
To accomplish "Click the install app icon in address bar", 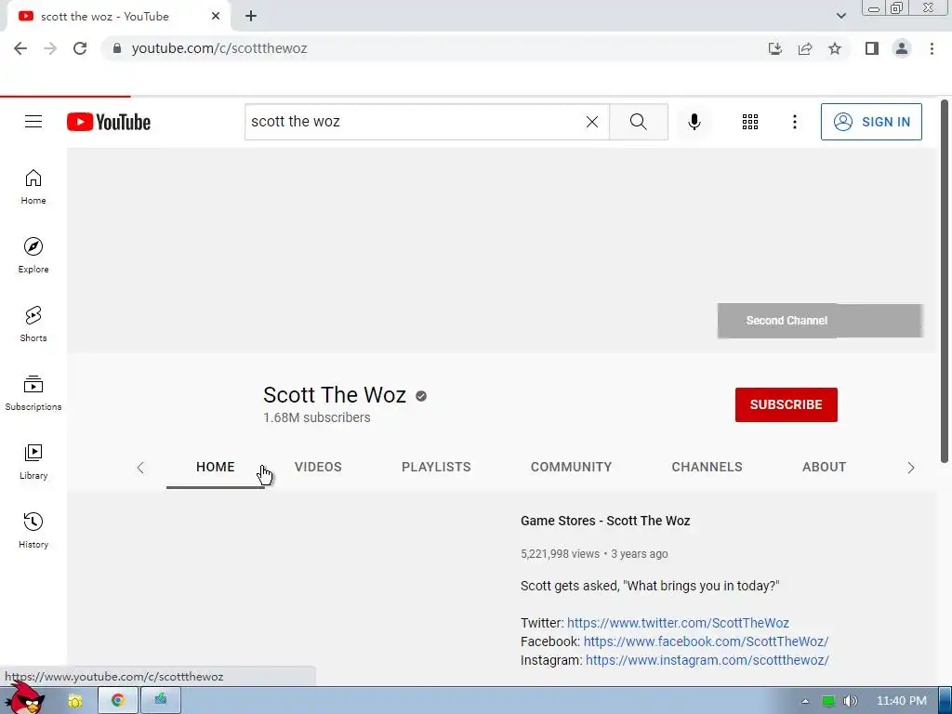I will pyautogui.click(x=774, y=48).
